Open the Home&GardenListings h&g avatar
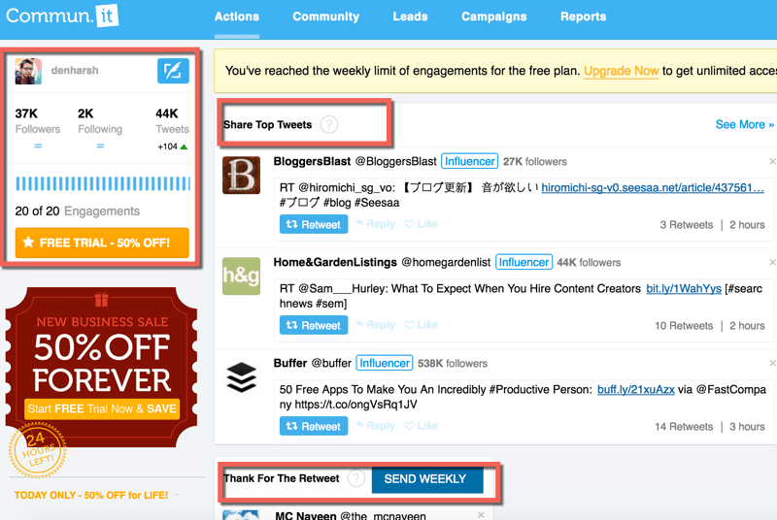The height and width of the screenshot is (520, 777). (241, 276)
